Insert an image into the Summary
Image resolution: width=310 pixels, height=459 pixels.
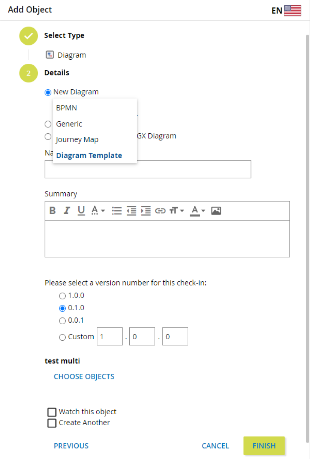click(x=216, y=211)
